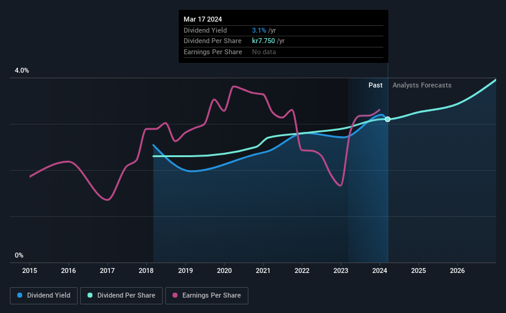Click the No data earnings value
The image size is (506, 313).
(264, 52)
